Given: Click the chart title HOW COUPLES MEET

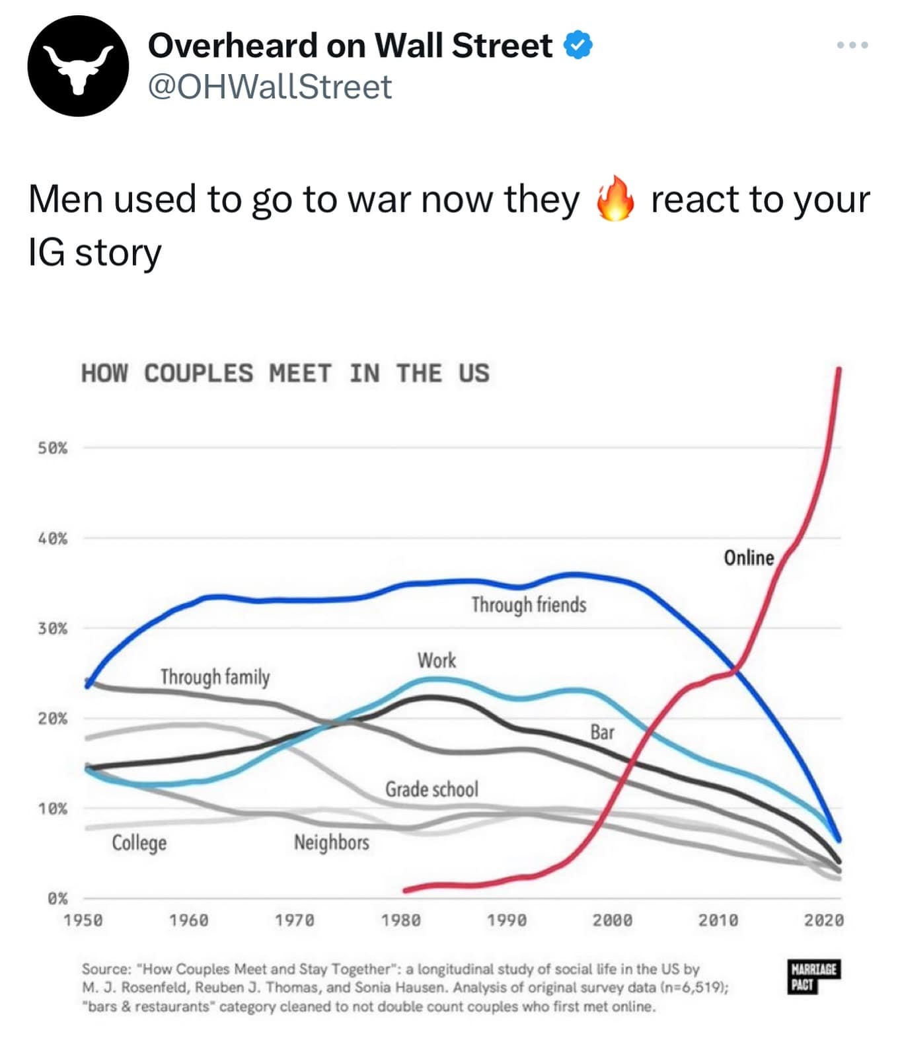Looking at the screenshot, I should 284,373.
